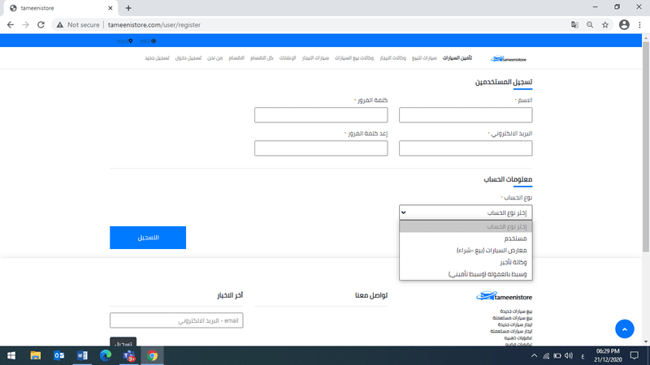This screenshot has width=650, height=365.
Task: Click تسجيل دخول nav link
Action: point(188,58)
